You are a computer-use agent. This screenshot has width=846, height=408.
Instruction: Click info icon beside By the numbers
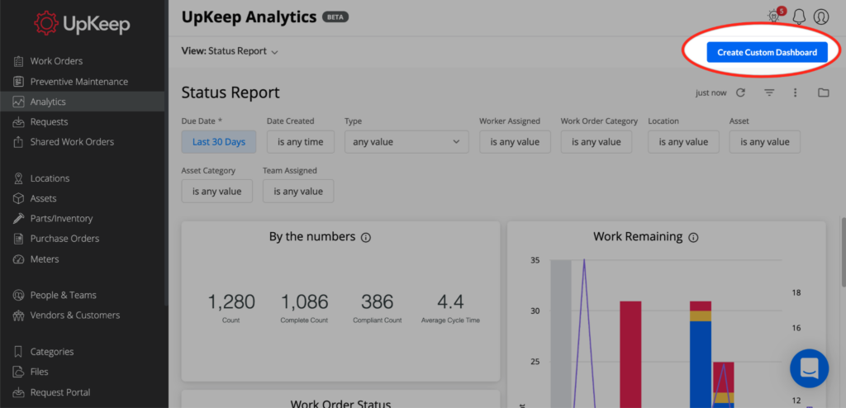366,237
